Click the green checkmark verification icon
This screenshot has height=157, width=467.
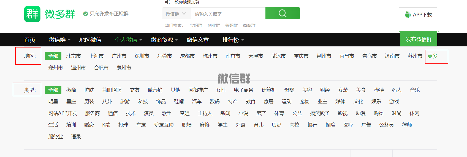click(x=85, y=14)
